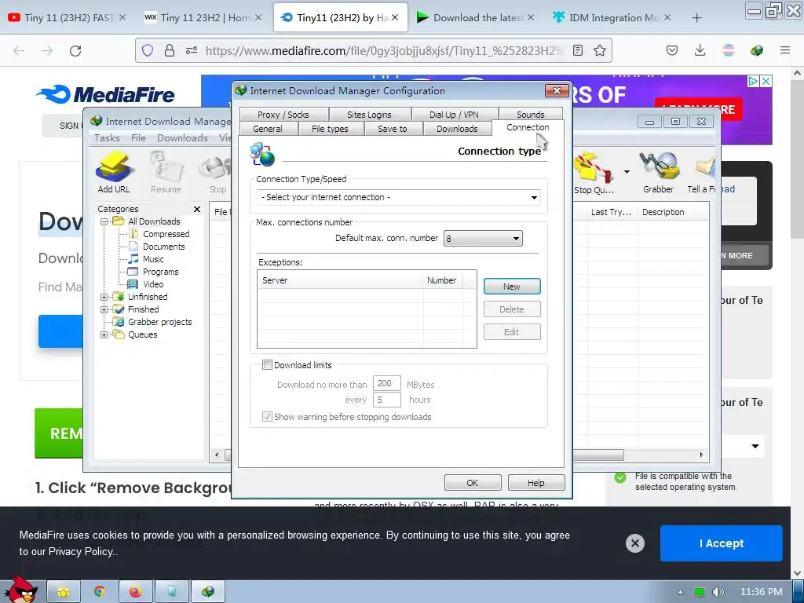Enable the Download limits checkbox

tap(267, 364)
